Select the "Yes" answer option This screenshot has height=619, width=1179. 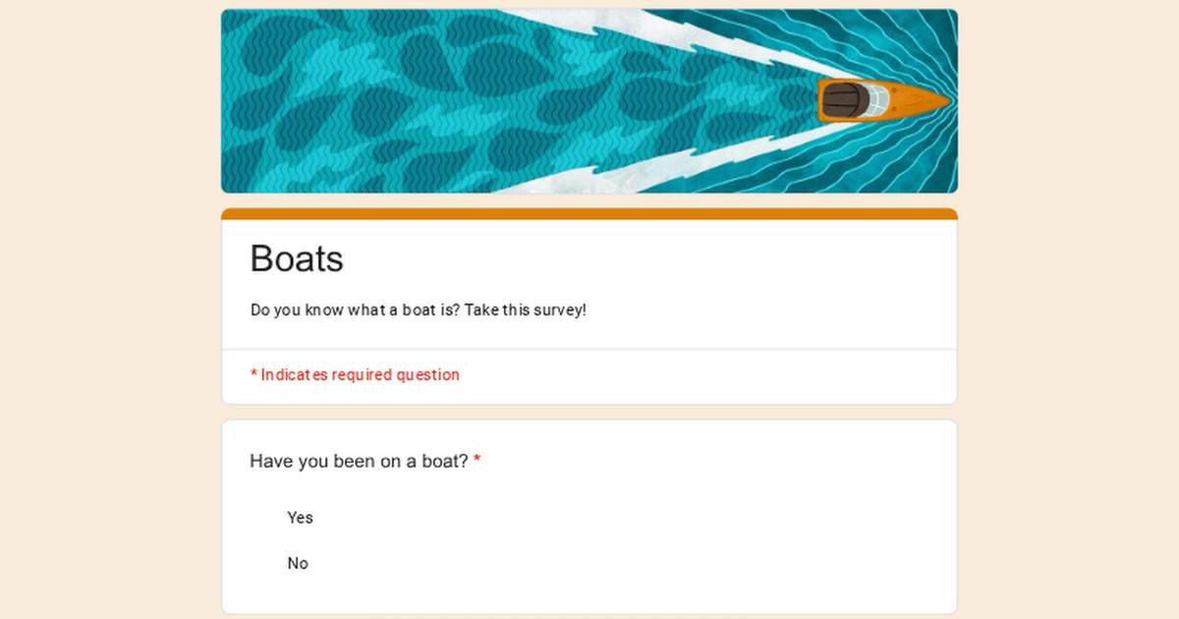pos(300,518)
